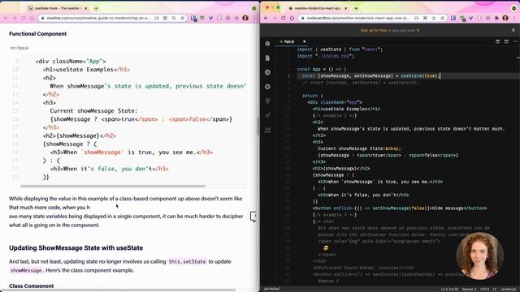Click 'import "./styles.css"' line in editor

tap(325, 56)
